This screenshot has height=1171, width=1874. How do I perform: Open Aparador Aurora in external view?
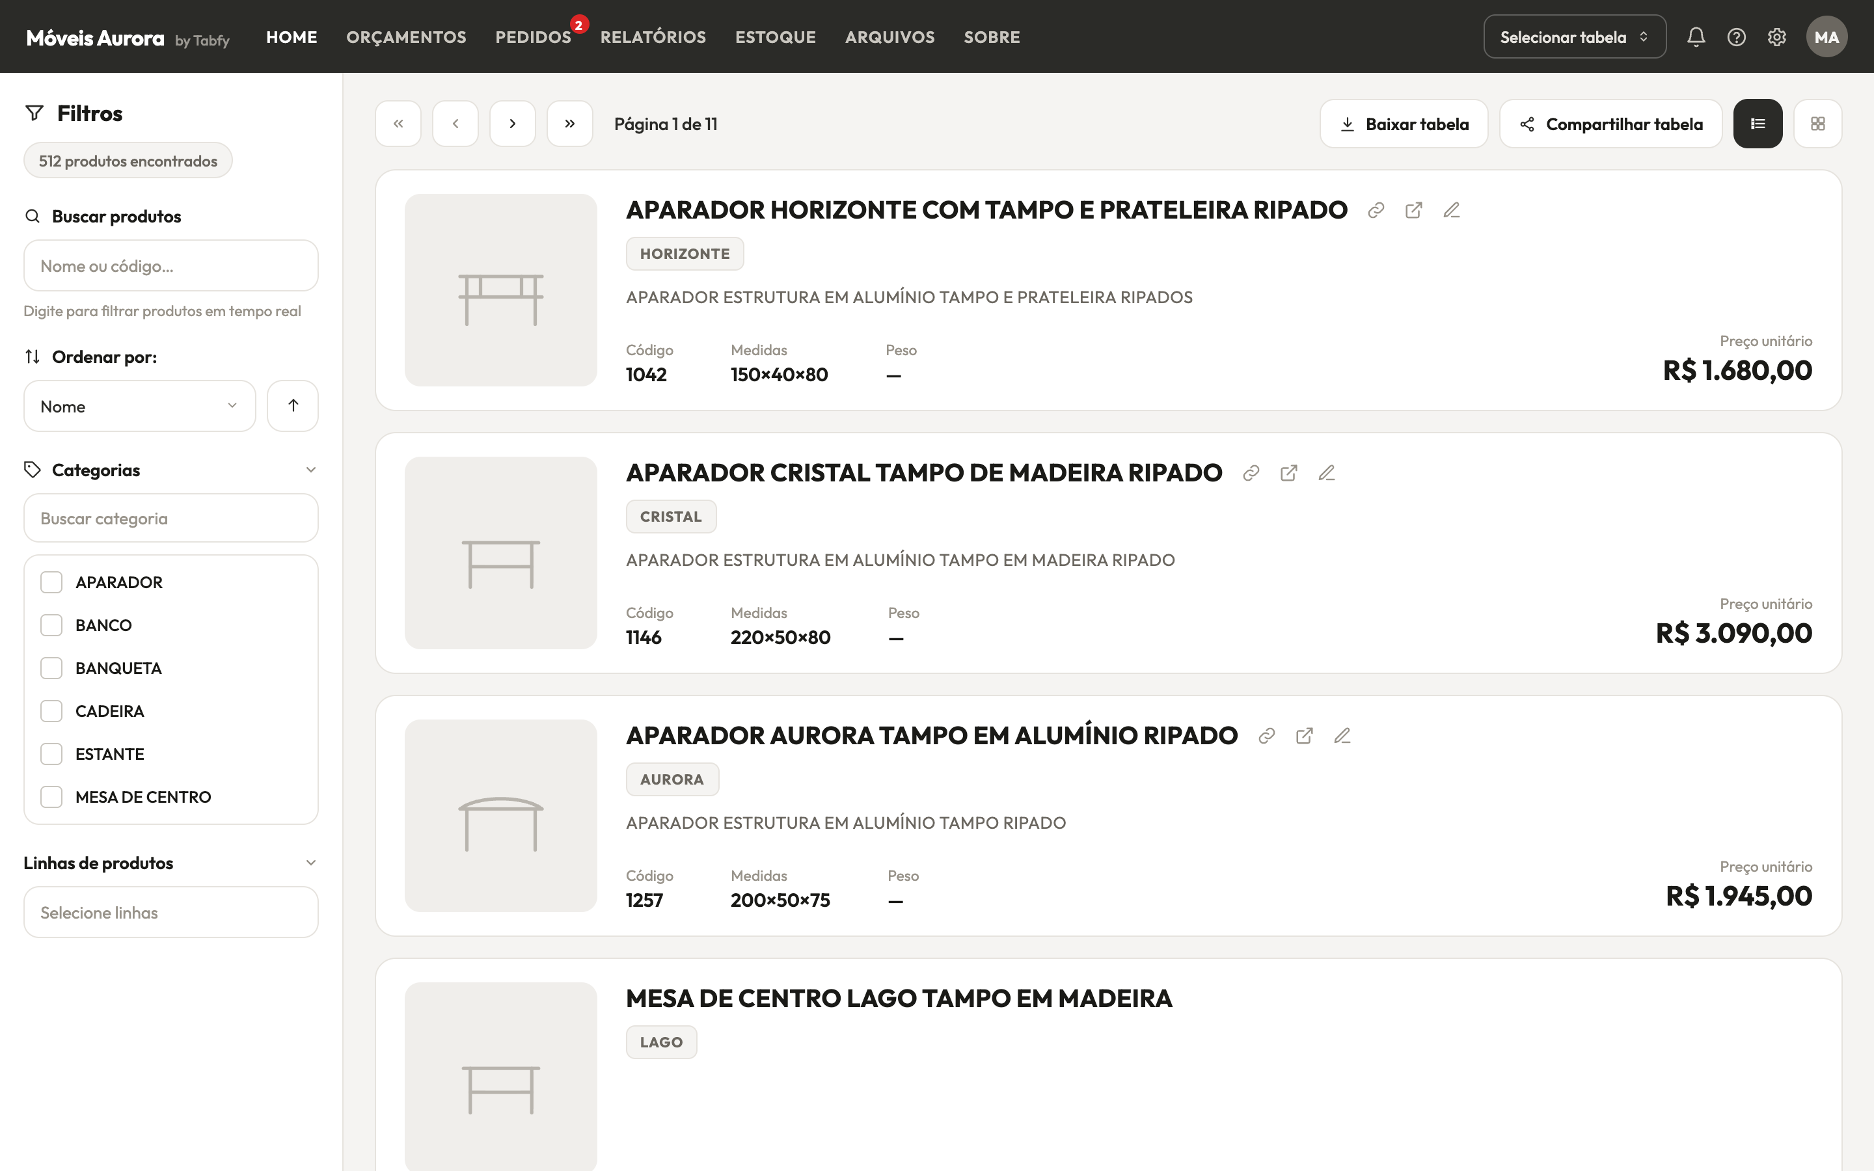click(x=1304, y=735)
